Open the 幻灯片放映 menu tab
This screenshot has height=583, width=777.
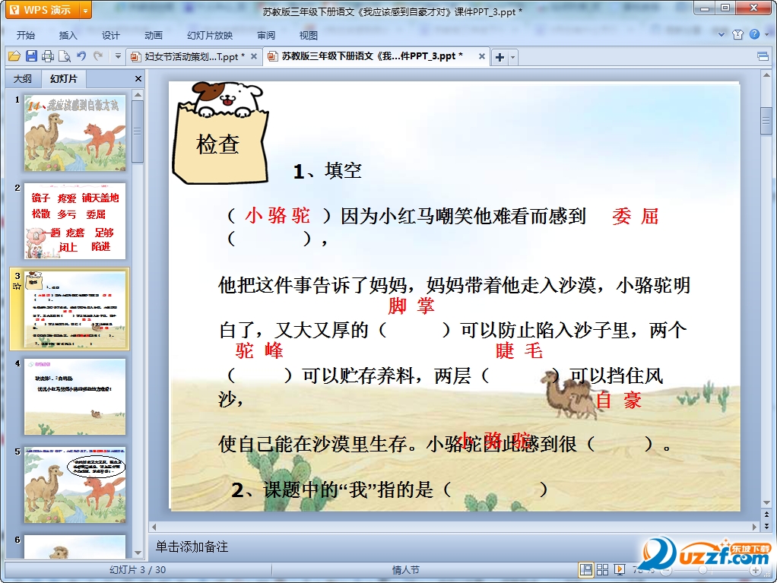[210, 35]
